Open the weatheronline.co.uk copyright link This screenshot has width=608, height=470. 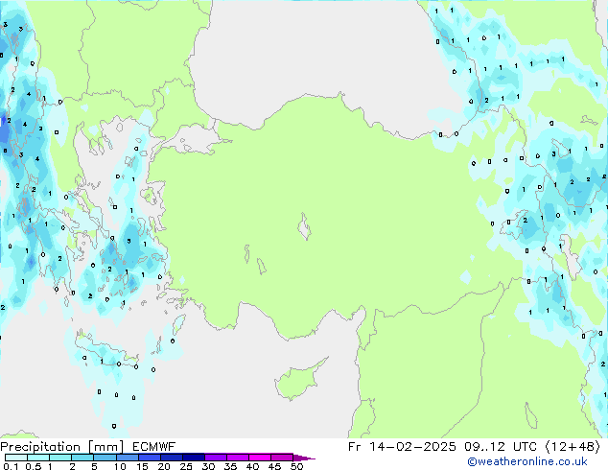(x=527, y=461)
